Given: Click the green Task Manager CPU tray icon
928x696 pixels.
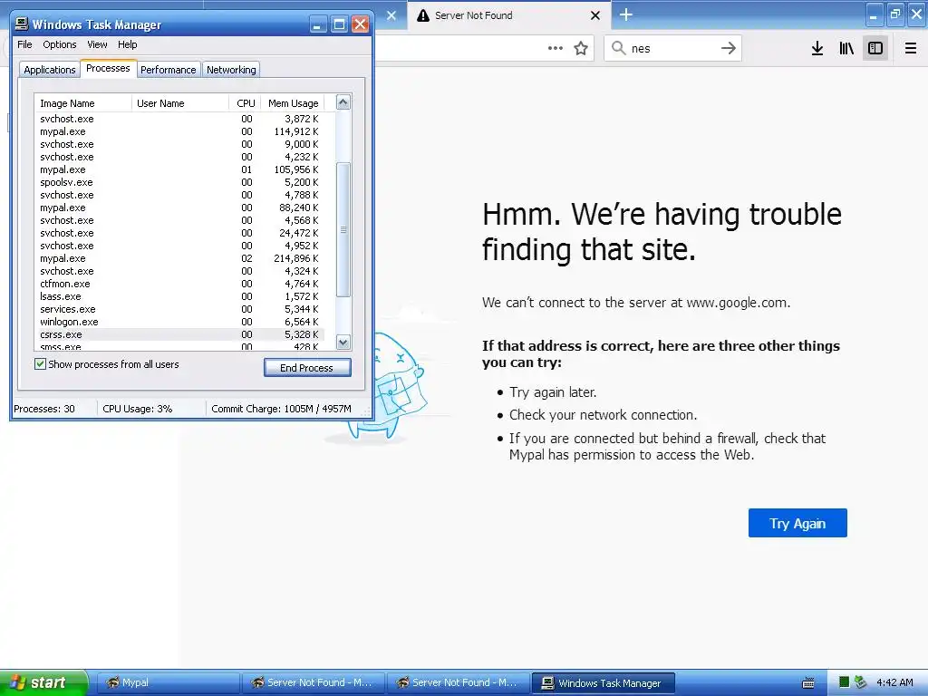Looking at the screenshot, I should coord(845,681).
